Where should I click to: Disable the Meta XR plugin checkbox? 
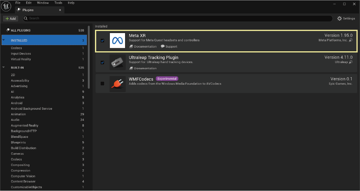point(102,40)
